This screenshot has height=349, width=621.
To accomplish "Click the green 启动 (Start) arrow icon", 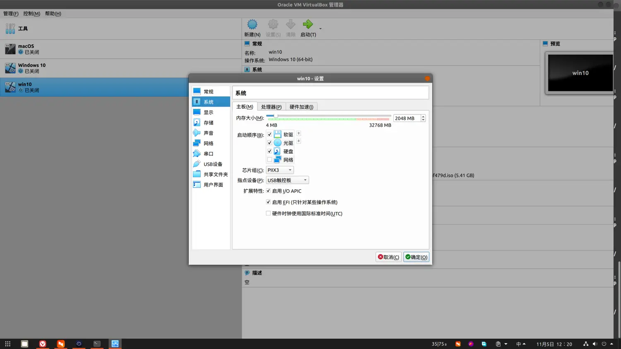I will 308,25.
